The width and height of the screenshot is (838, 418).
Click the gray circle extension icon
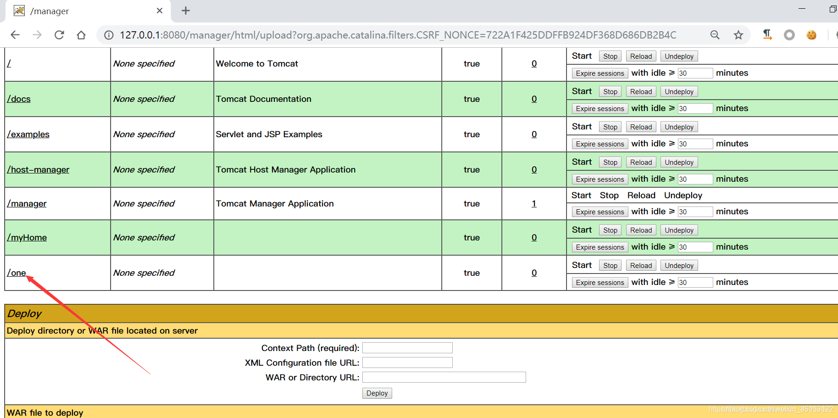tap(789, 35)
